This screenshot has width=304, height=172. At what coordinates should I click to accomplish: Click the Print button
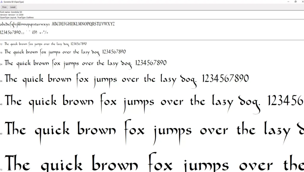click(4, 7)
